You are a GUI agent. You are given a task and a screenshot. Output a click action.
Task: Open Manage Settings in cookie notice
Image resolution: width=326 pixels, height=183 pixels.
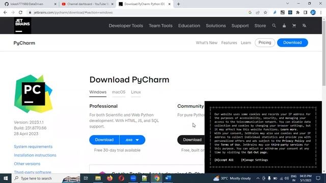coord(255,160)
